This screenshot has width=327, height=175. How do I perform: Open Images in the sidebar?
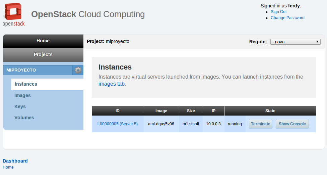pyautogui.click(x=22, y=95)
